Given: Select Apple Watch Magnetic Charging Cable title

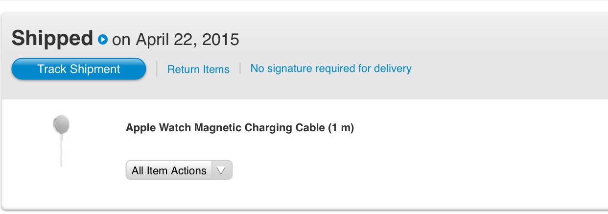Looking at the screenshot, I should tap(240, 128).
